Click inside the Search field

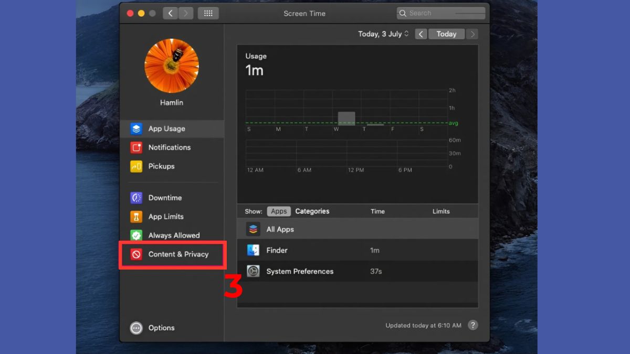[441, 13]
